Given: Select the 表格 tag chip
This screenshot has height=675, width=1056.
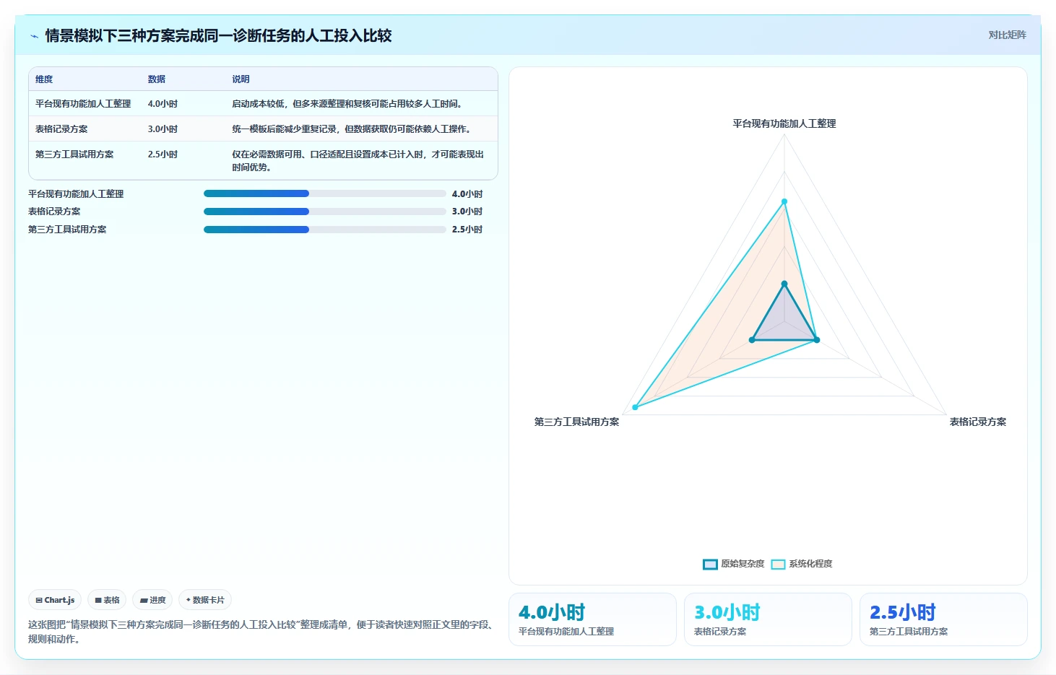Looking at the screenshot, I should point(107,600).
